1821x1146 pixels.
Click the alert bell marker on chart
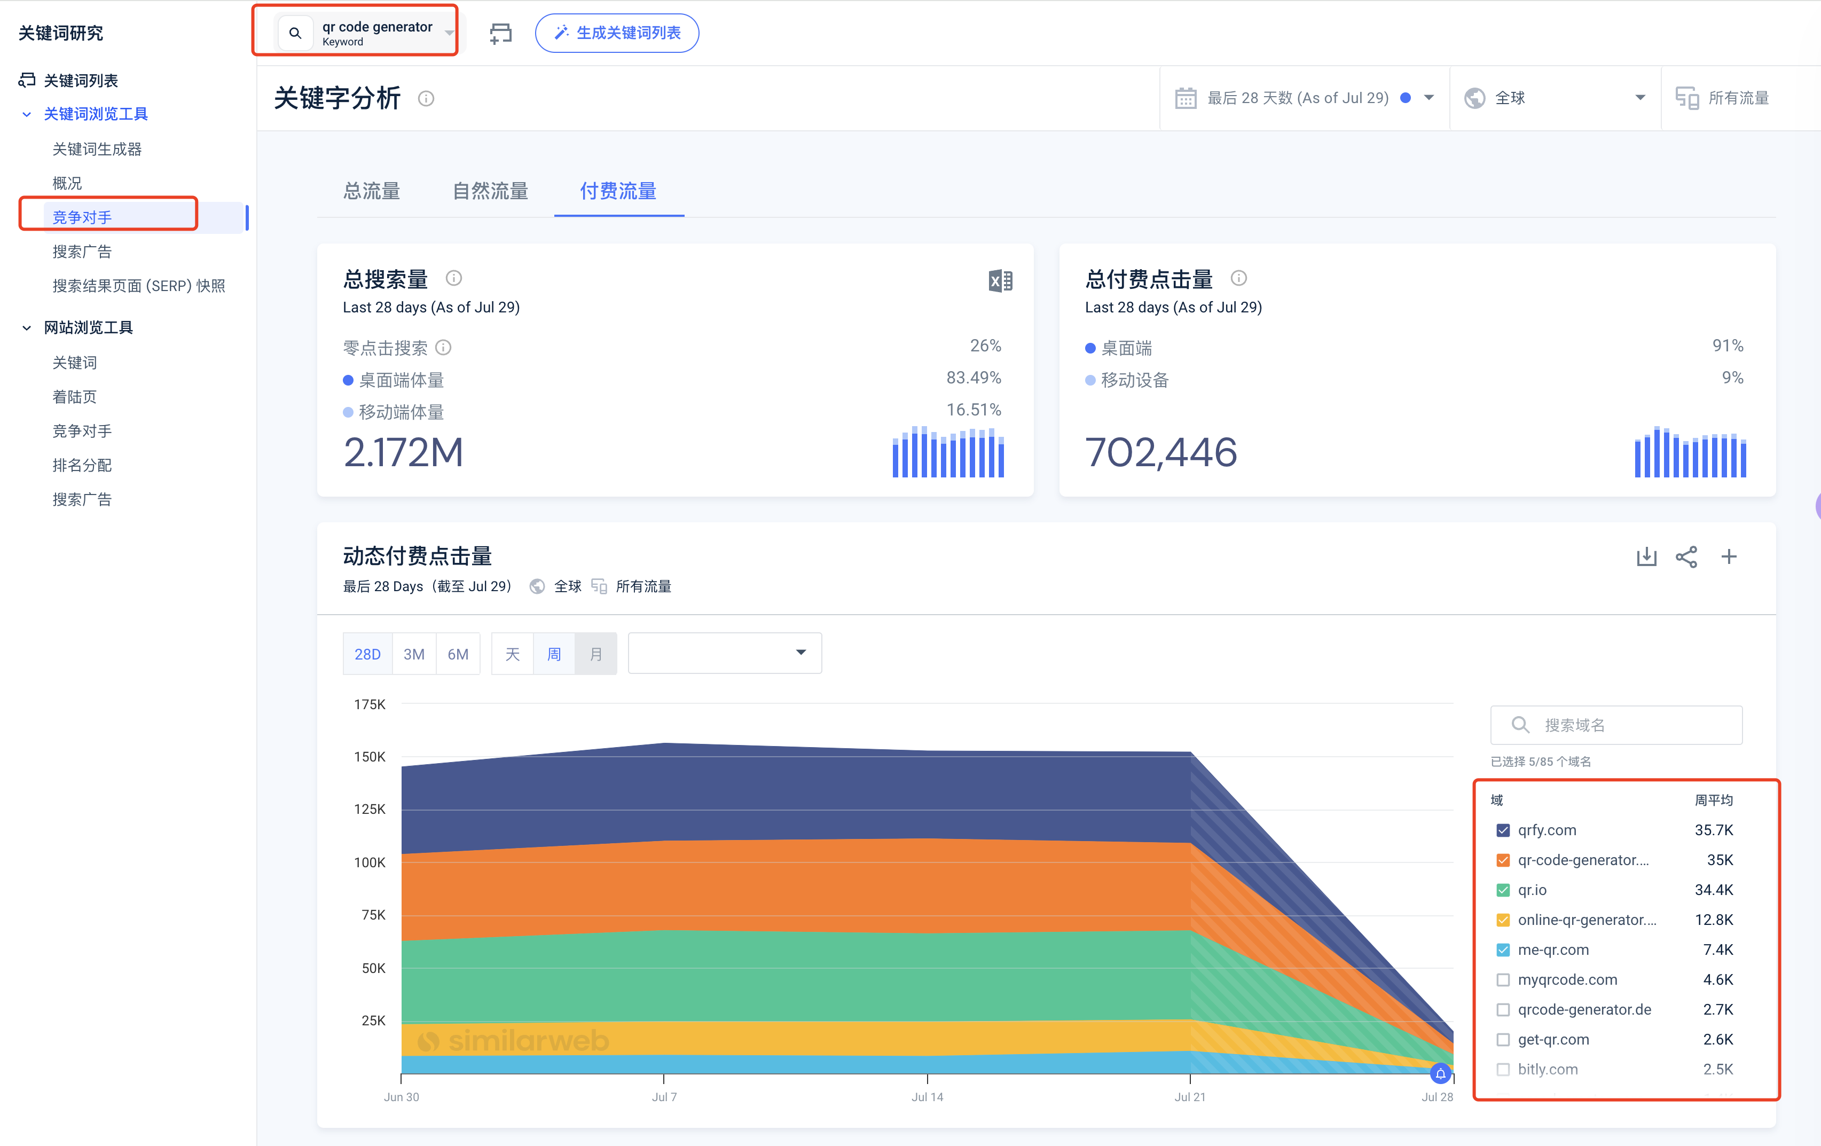click(1441, 1073)
